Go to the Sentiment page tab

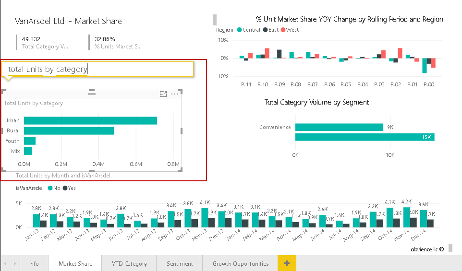(180, 263)
